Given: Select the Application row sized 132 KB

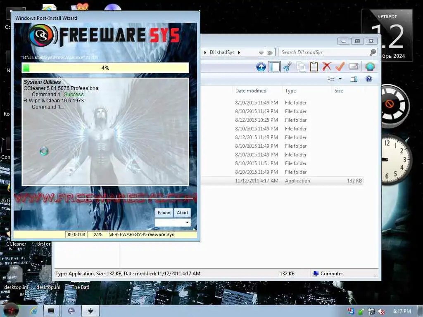Looking at the screenshot, I should [x=282, y=181].
